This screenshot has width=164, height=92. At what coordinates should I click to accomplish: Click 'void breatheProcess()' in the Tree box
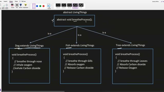[127, 54]
